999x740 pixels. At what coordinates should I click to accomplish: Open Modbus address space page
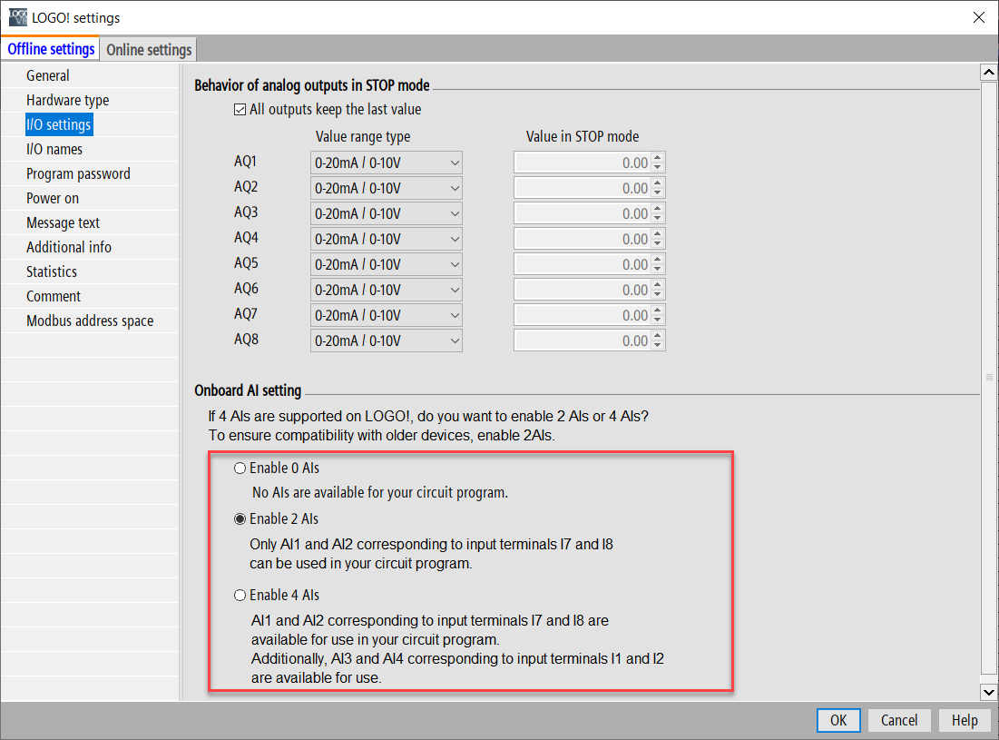tap(90, 321)
